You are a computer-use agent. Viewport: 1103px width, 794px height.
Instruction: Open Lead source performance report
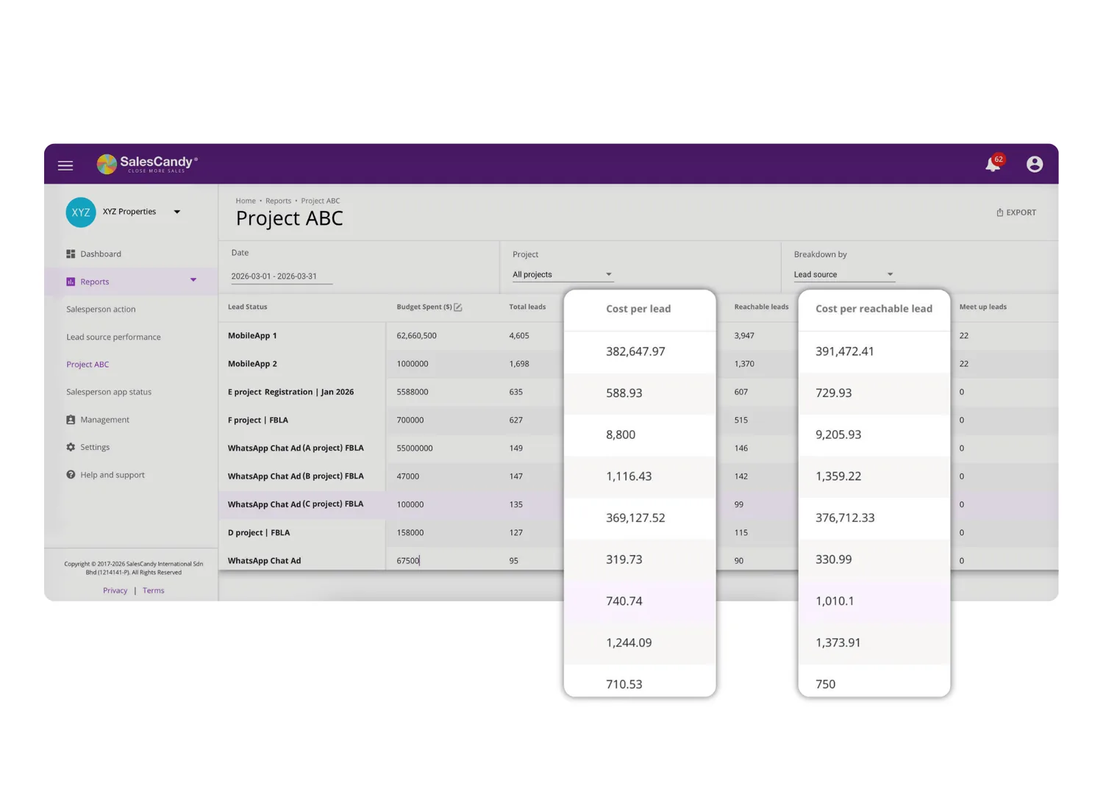pyautogui.click(x=113, y=337)
